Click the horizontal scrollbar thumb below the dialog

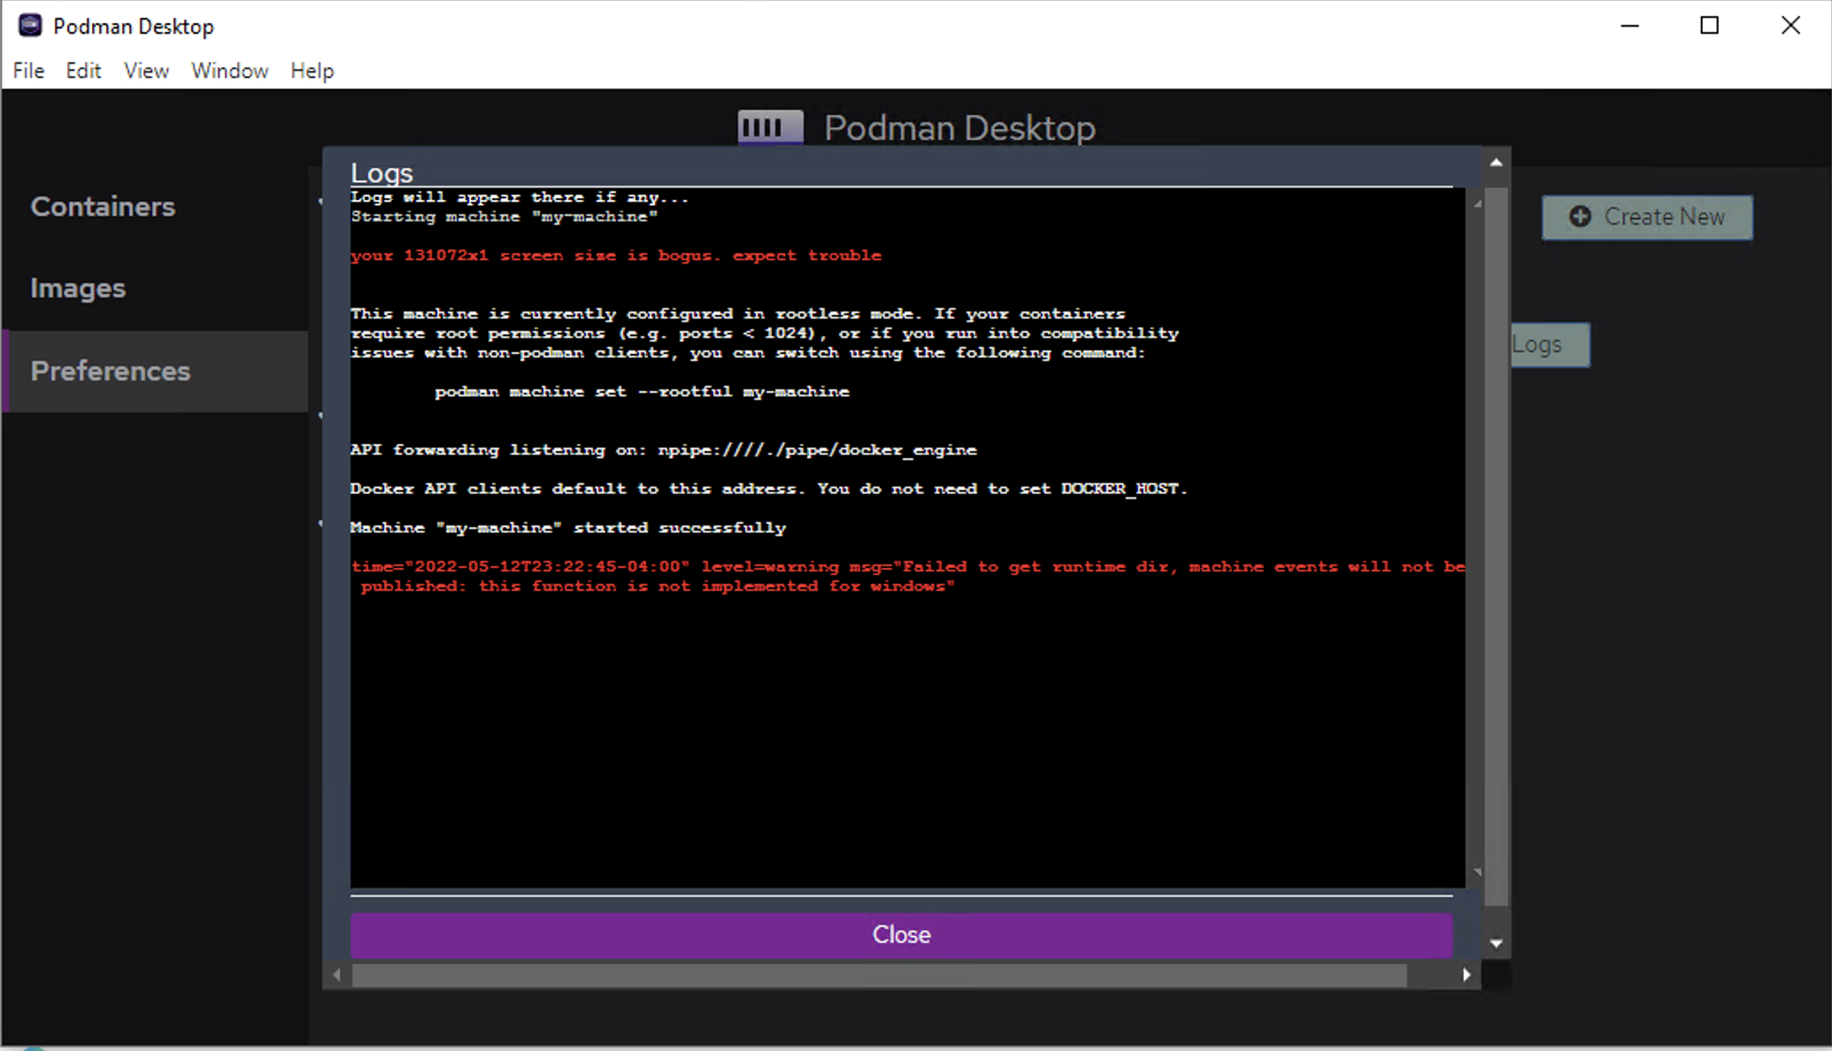pos(876,974)
